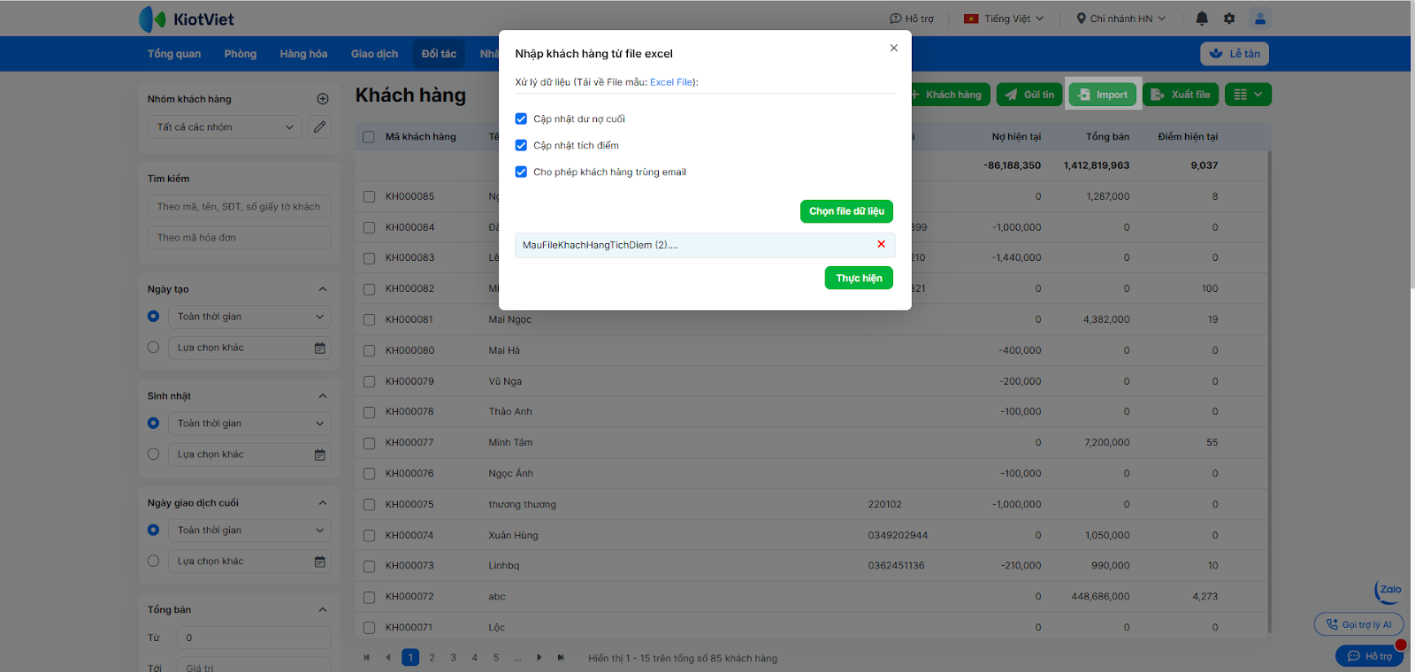Collapse the Ngày giao dịch cuối filter section

pyautogui.click(x=323, y=503)
